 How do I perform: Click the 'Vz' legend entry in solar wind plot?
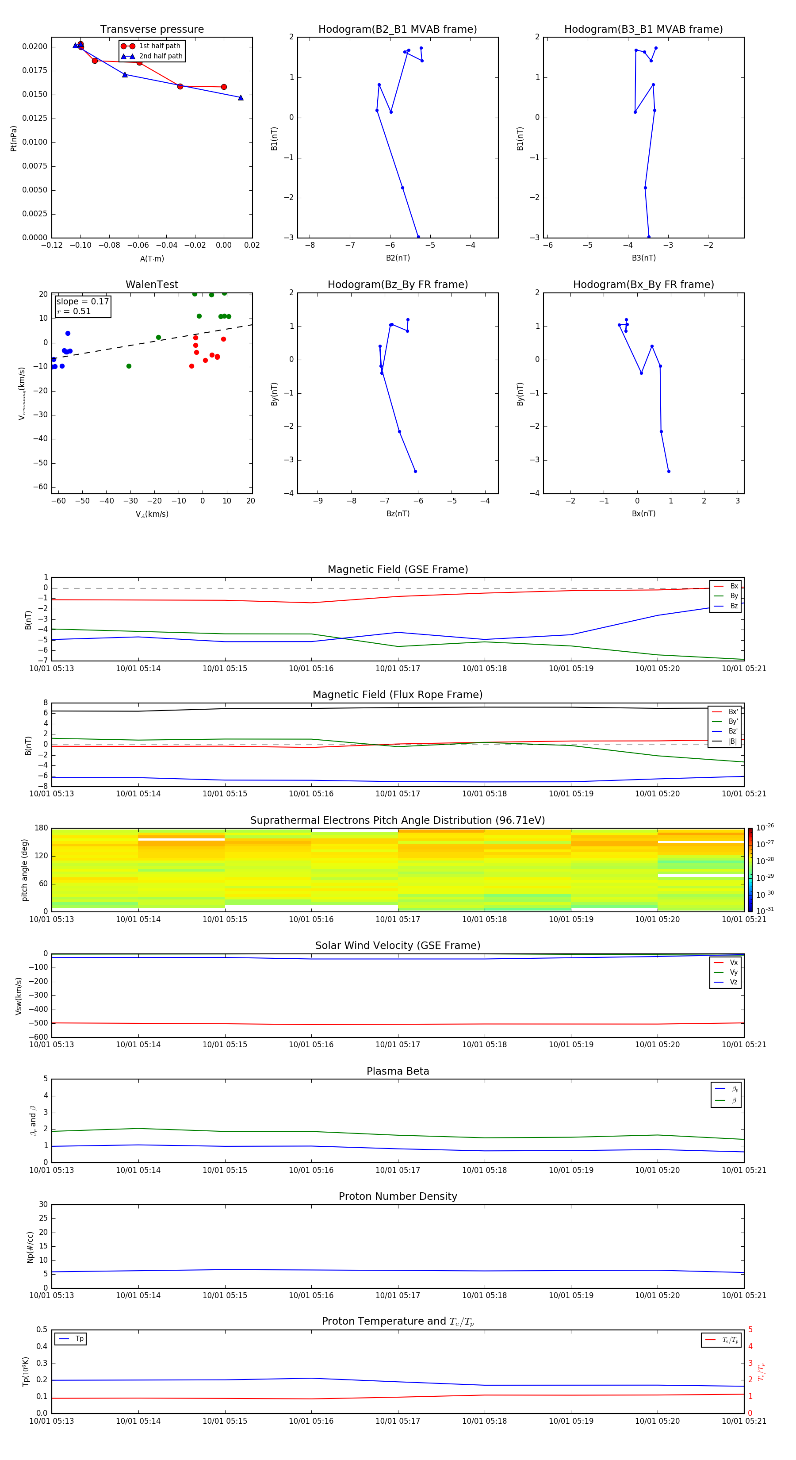click(726, 982)
